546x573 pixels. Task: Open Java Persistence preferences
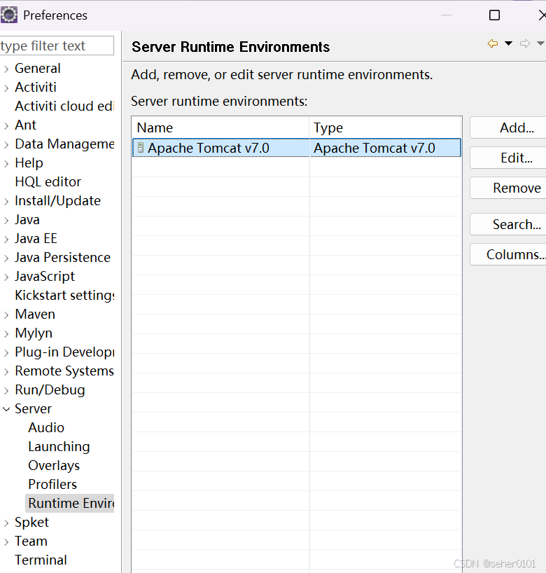tap(62, 257)
